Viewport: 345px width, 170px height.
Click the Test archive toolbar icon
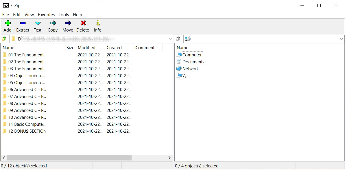(38, 23)
